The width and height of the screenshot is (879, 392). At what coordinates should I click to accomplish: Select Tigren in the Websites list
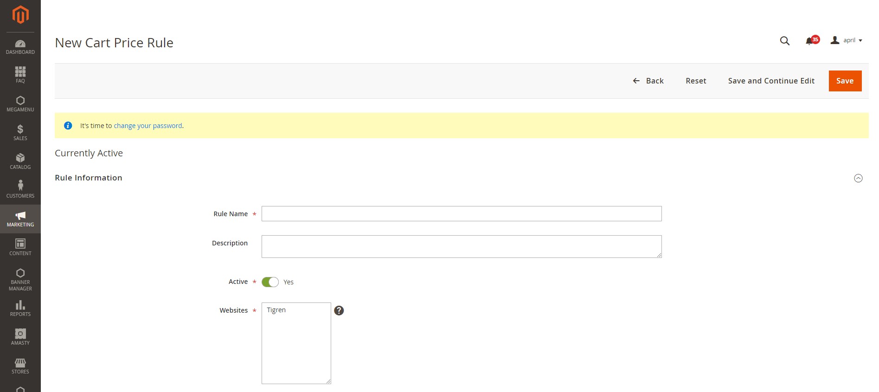coord(276,310)
